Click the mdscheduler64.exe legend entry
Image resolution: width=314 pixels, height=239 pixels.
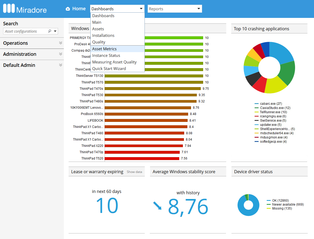tap(274, 133)
